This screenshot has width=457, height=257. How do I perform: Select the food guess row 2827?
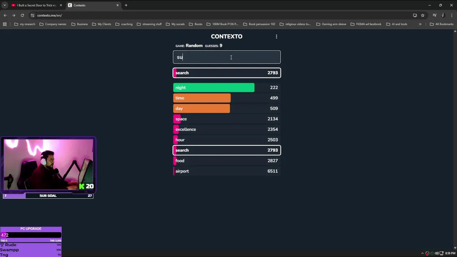[227, 161]
